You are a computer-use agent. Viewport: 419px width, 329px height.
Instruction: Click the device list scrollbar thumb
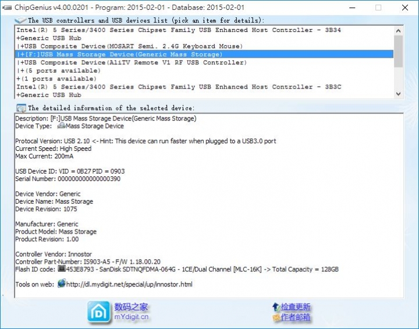(x=398, y=51)
